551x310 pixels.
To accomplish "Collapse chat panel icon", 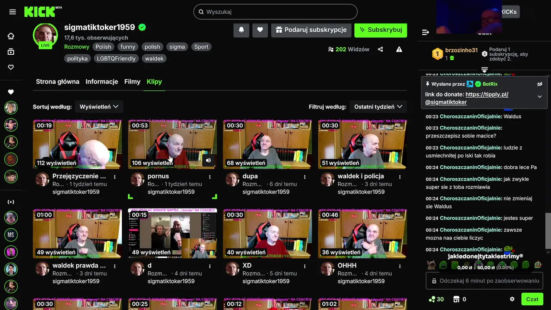I will point(426,32).
